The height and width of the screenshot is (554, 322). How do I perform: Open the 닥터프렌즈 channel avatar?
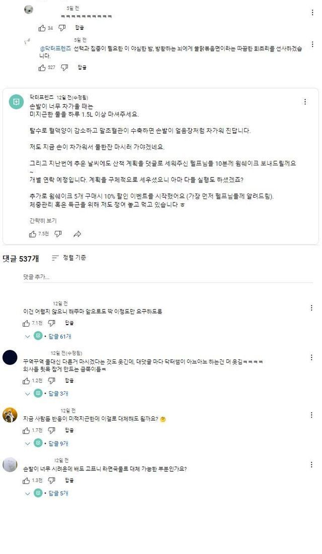pos(16,102)
